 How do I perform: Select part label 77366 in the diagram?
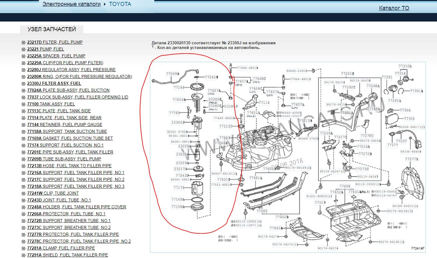[405, 110]
